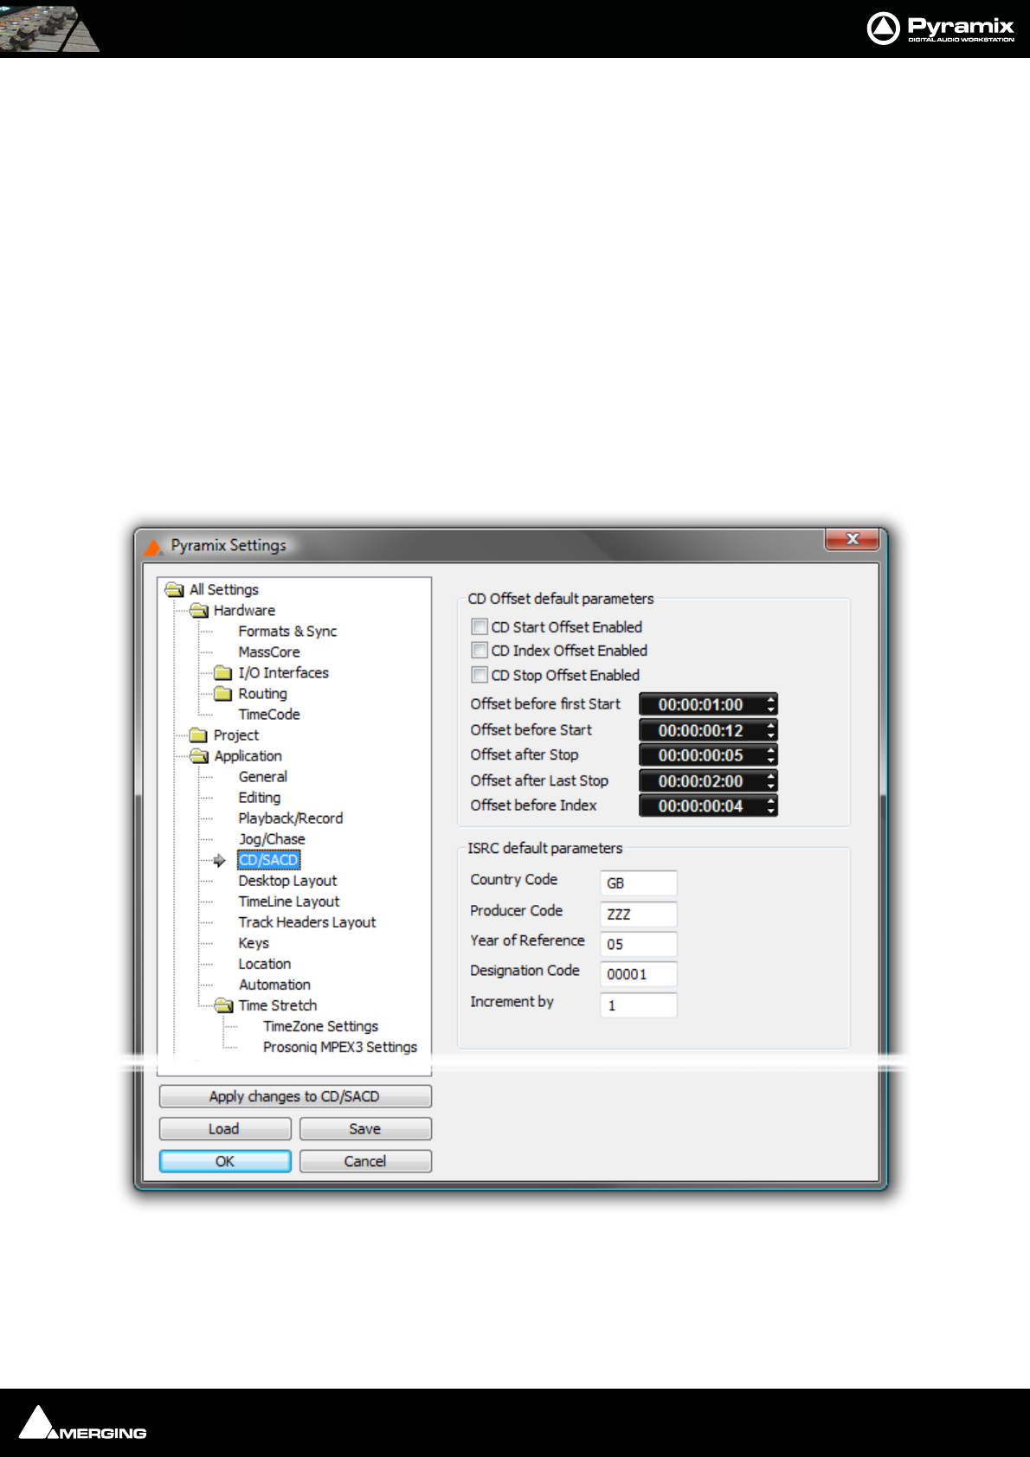The image size is (1030, 1457).
Task: Enable CD Start Offset checkbox
Action: (480, 626)
